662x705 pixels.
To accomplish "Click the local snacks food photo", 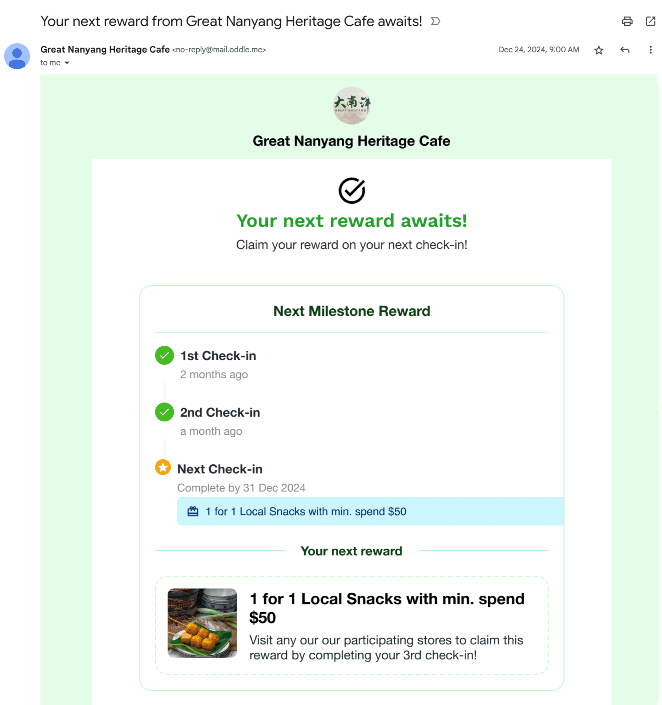I will pos(202,623).
